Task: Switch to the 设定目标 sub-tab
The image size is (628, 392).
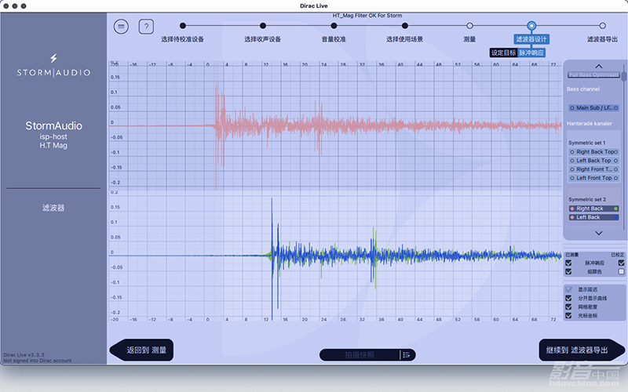Action: [x=503, y=53]
